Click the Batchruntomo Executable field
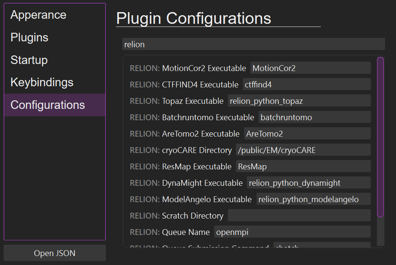The width and height of the screenshot is (396, 265). click(314, 117)
